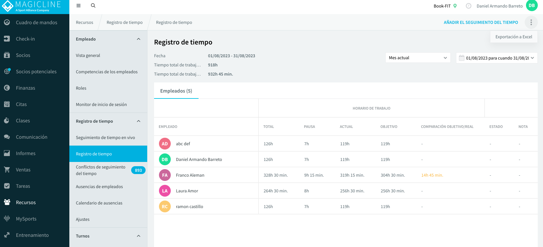This screenshot has width=543, height=247.
Task: Open Franco Aleman's employee row
Action: coord(346,175)
